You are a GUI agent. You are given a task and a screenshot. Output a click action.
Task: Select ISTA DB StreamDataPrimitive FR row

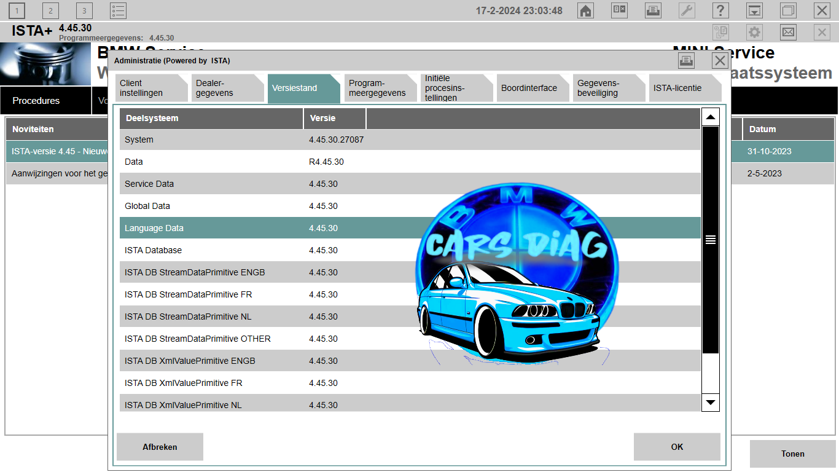tap(410, 294)
